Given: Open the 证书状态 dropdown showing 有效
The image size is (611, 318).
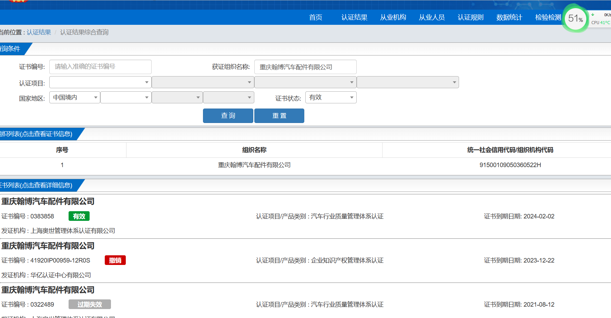Looking at the screenshot, I should [x=331, y=98].
